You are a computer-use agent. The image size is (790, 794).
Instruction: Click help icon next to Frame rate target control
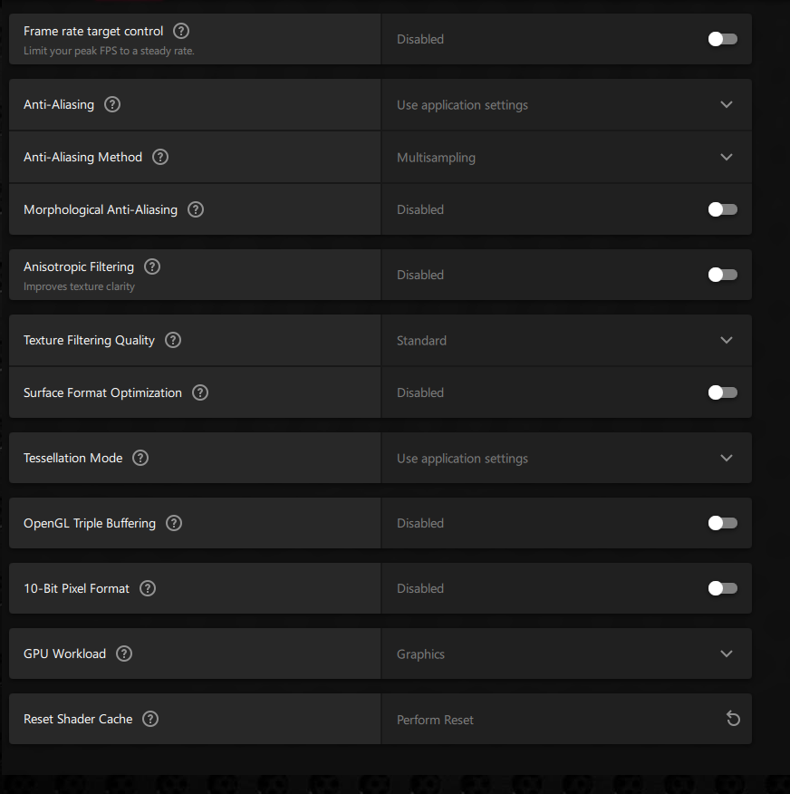coord(181,32)
